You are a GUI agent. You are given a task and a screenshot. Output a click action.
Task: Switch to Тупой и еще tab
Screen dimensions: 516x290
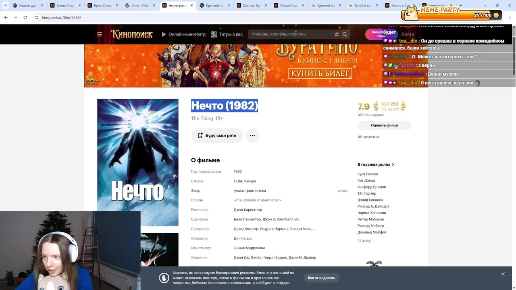pos(363,6)
